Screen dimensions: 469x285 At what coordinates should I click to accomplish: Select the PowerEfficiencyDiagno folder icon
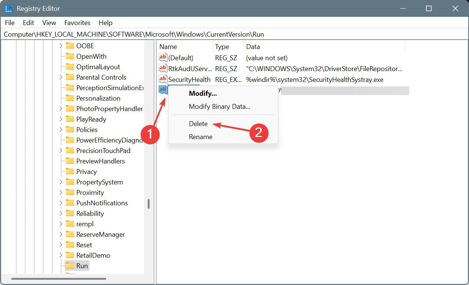point(70,140)
